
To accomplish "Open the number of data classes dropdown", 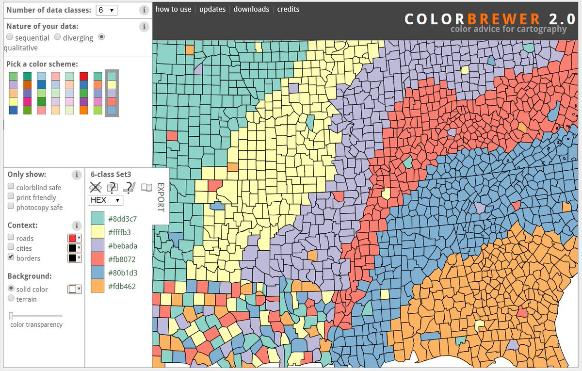I will point(106,10).
